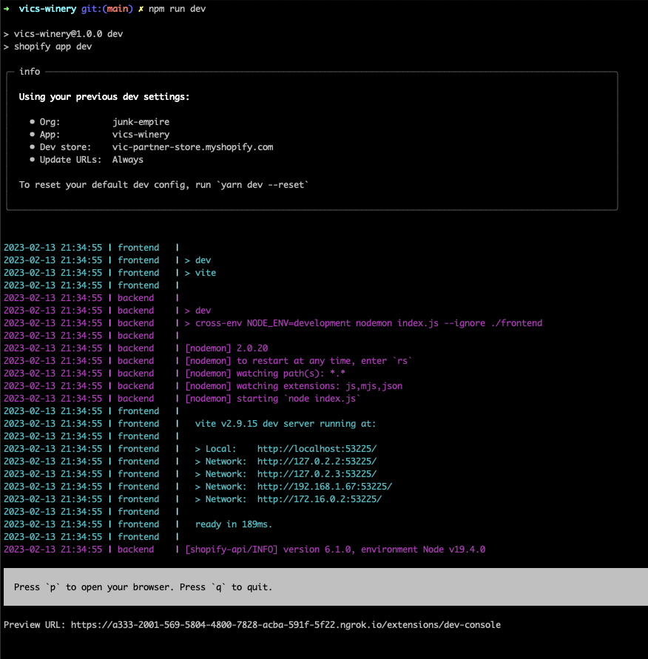648x659 pixels.
Task: Click the 'npm run dev' command text
Action: click(x=177, y=9)
